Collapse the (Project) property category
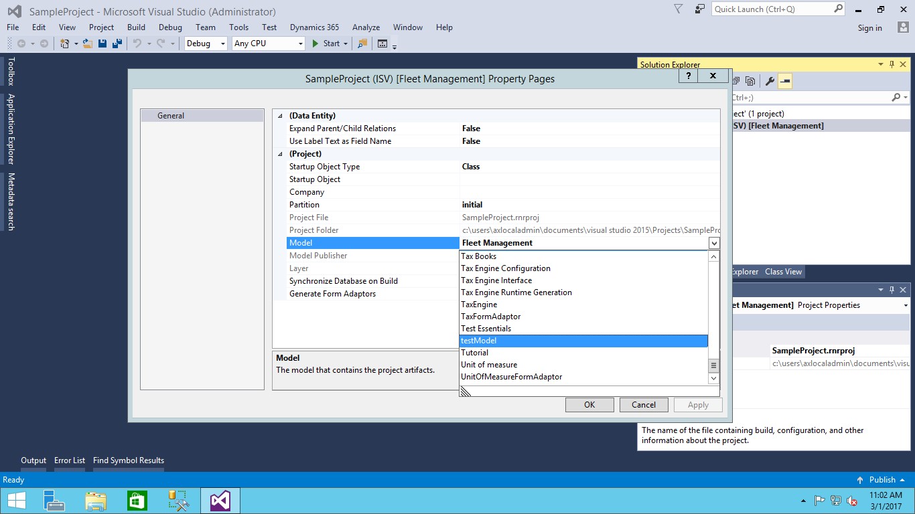915x514 pixels. (280, 154)
